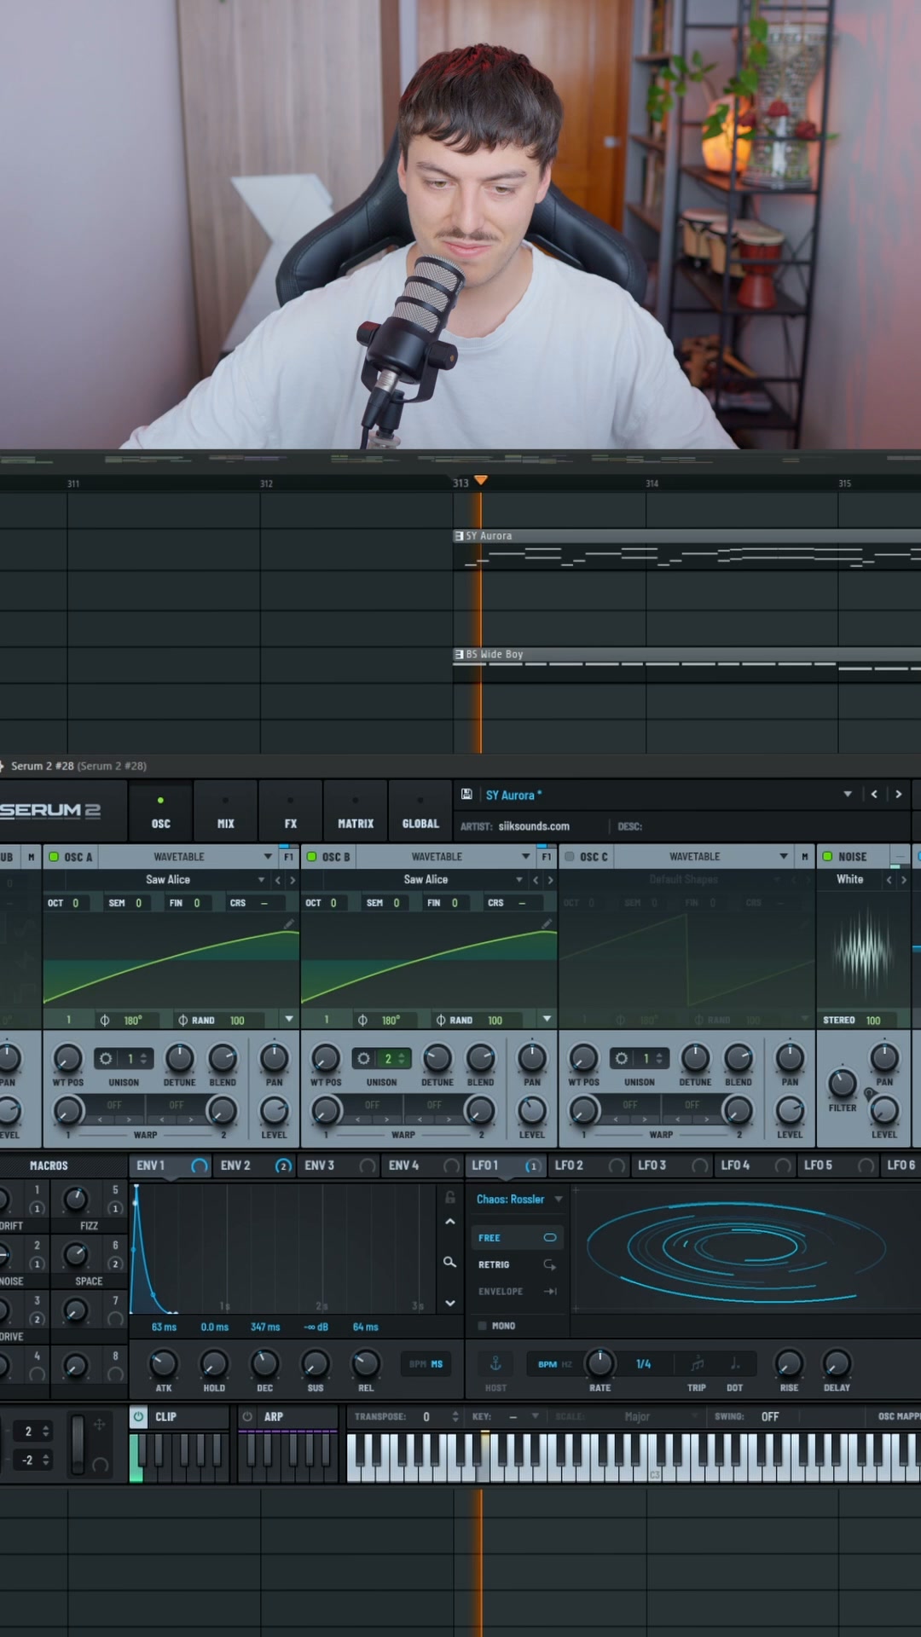Click the OSC A DETUNE knob
This screenshot has width=921, height=1637.
point(179,1058)
